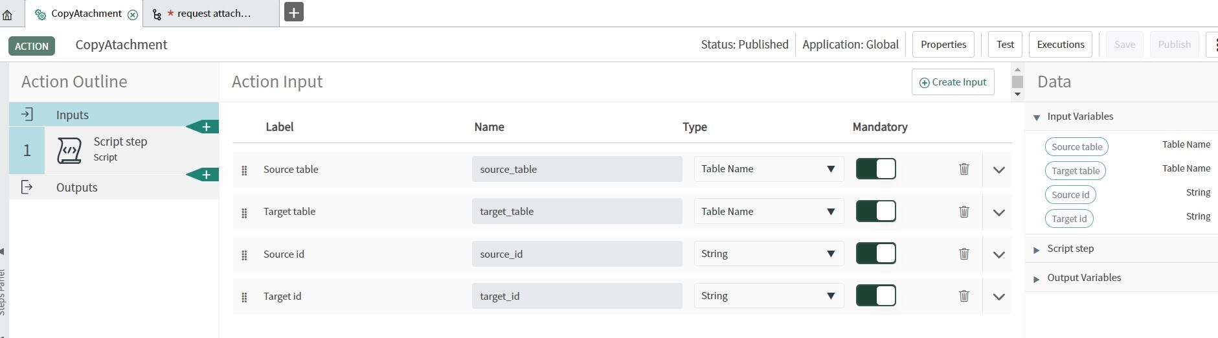This screenshot has height=338, width=1218.
Task: Expand Source id row details chevron
Action: [998, 254]
